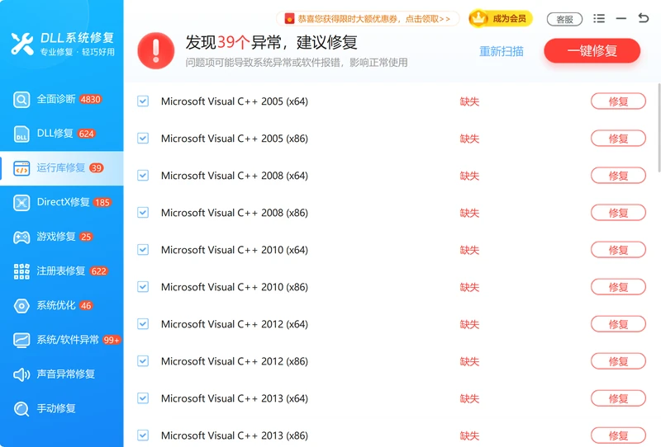Click the red exclamation warning icon
The width and height of the screenshot is (661, 447).
[x=156, y=51]
